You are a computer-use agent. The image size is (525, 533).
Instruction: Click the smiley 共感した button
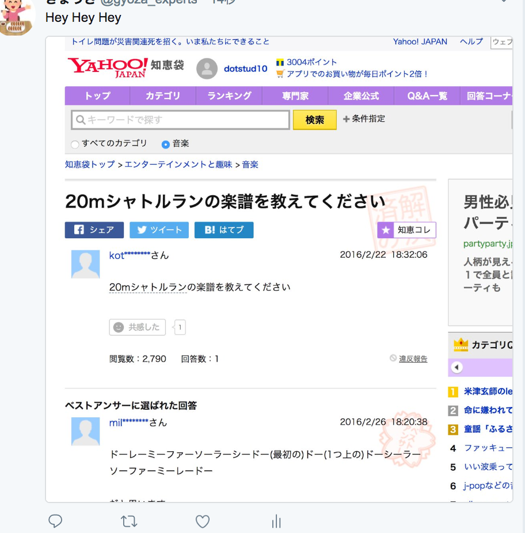(138, 327)
